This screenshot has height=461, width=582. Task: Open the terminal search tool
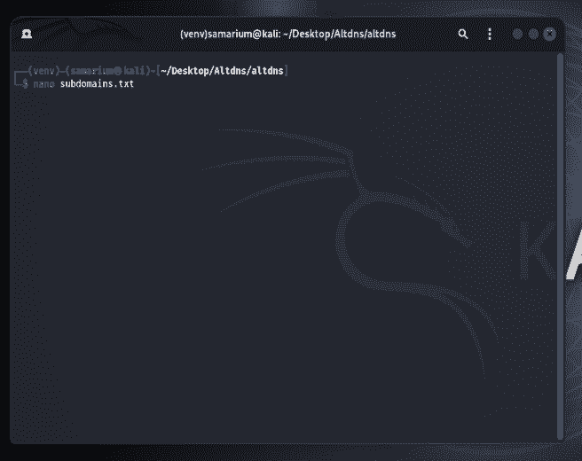click(463, 34)
